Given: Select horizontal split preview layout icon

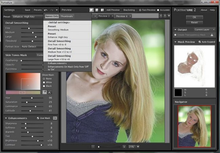Looking at the screenshot, I should point(97,10).
